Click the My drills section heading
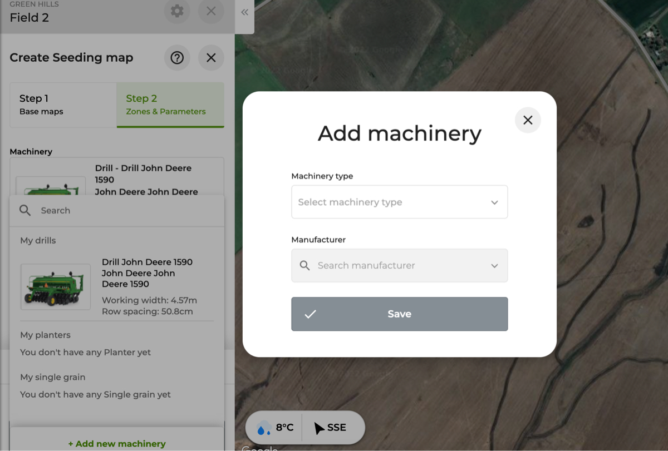The image size is (668, 451). [38, 240]
